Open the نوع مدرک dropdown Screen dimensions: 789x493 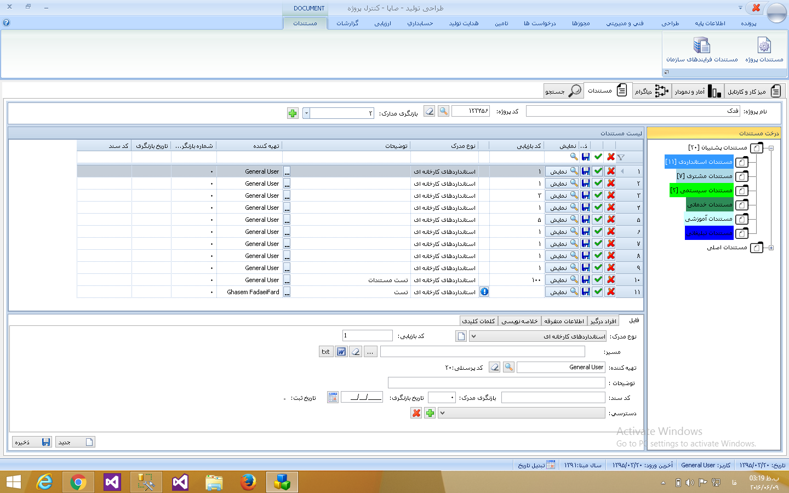point(473,336)
